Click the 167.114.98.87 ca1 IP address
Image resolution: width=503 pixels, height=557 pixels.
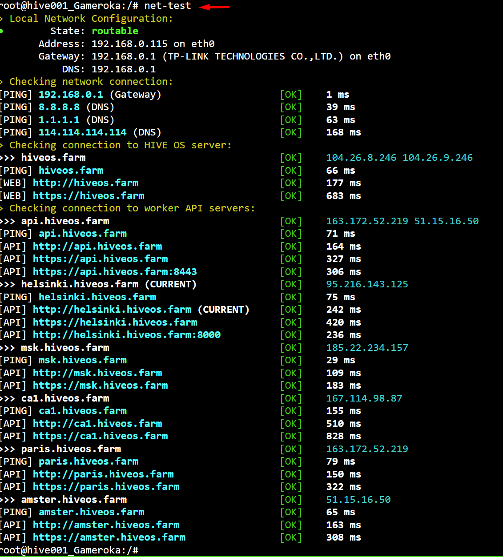[364, 398]
